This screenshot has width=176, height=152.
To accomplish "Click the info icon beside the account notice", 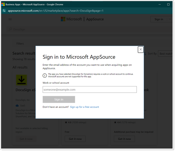I will click(45, 75).
